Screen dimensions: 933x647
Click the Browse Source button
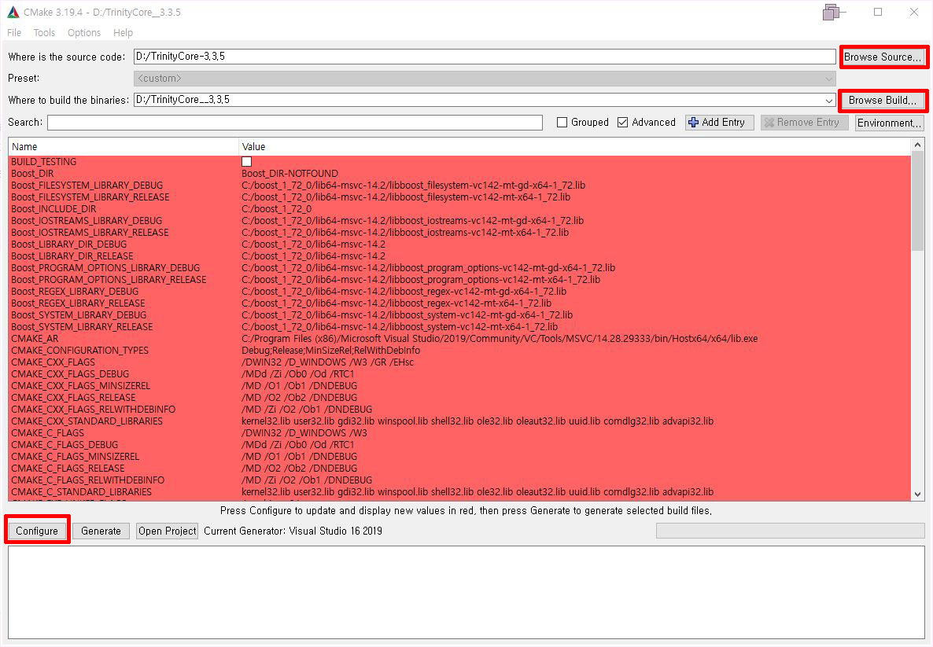883,57
